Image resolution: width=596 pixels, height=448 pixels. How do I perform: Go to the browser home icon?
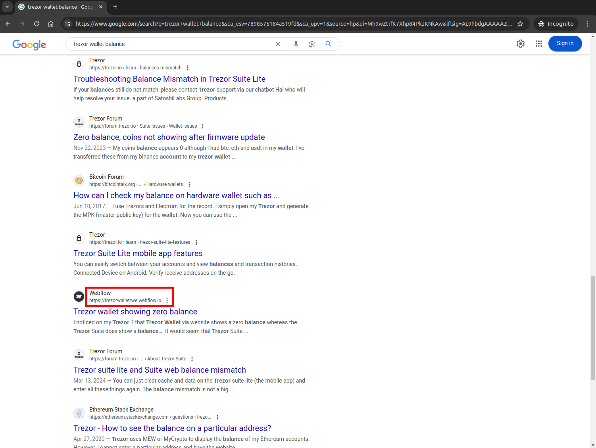tap(51, 24)
